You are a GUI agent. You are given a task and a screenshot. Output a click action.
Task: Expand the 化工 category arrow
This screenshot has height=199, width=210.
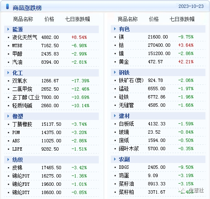click(8, 73)
